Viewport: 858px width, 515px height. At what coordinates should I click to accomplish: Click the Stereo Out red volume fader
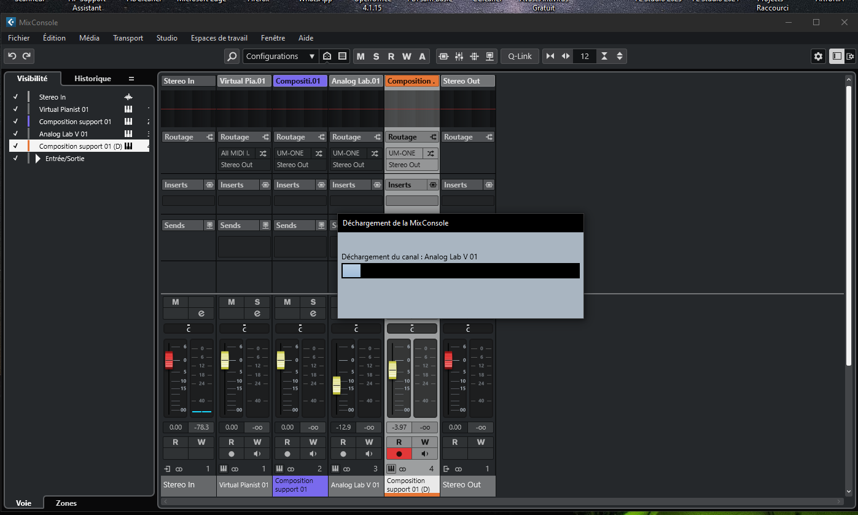(448, 360)
